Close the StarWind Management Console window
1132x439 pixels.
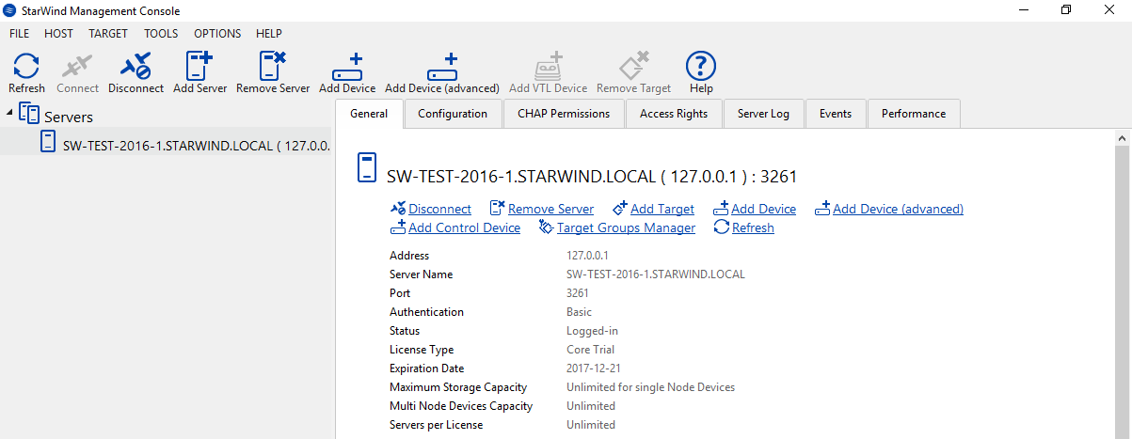click(1109, 10)
